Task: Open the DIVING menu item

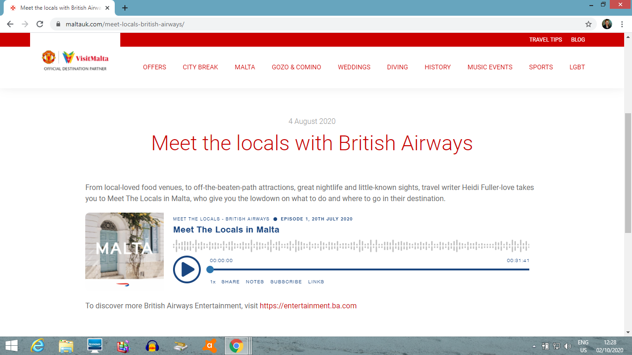Action: coord(397,67)
